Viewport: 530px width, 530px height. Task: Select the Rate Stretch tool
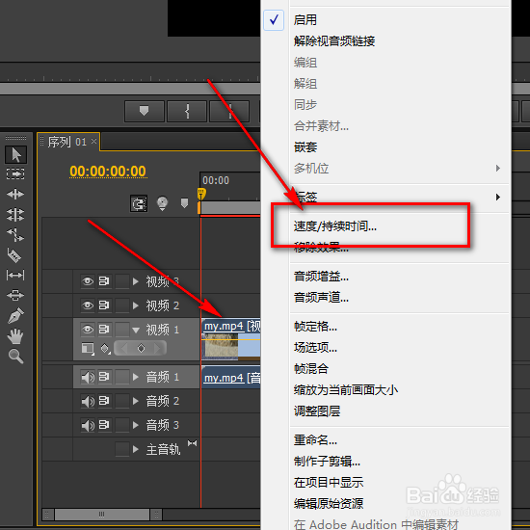pos(15,234)
